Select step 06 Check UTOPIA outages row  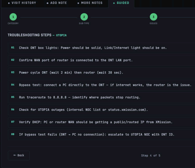83,110
